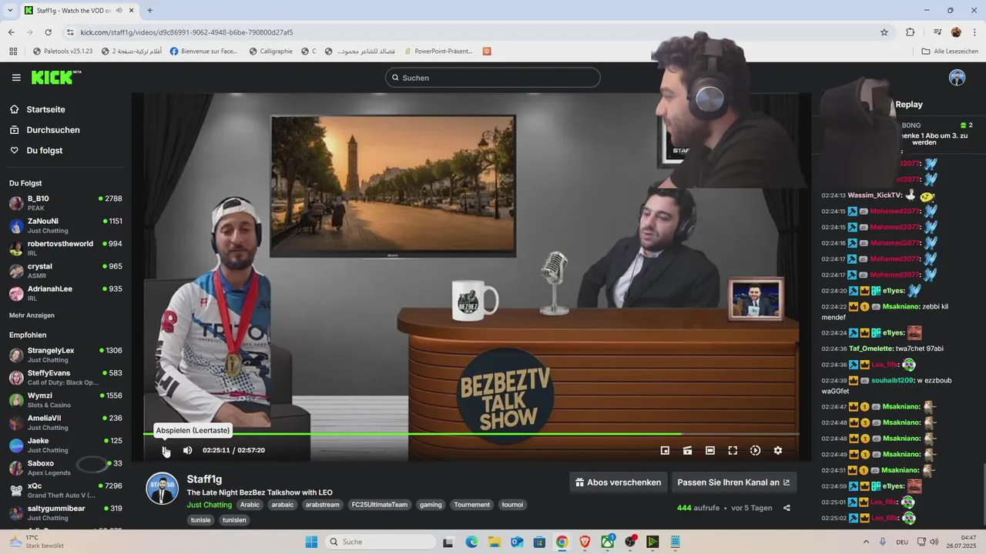Click the Suchen search field on Kick

tap(493, 78)
